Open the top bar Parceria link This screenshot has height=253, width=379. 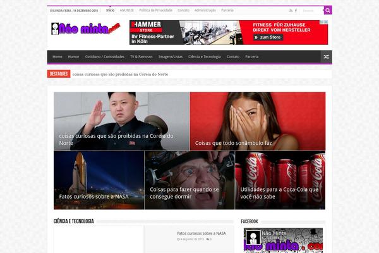click(227, 10)
